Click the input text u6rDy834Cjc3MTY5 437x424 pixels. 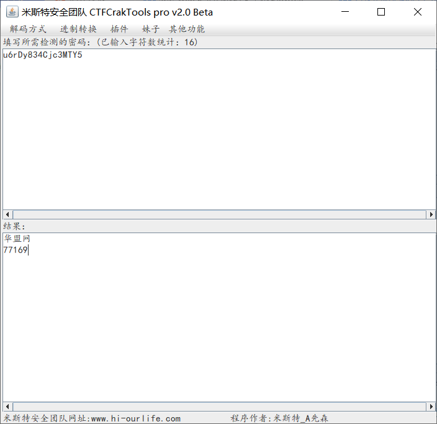(42, 55)
